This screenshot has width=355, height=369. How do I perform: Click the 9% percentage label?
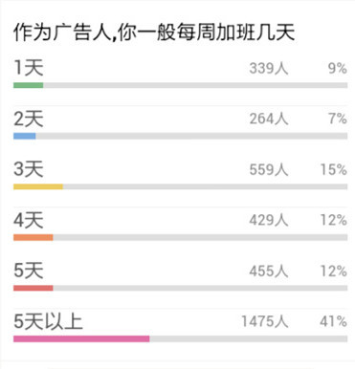pyautogui.click(x=338, y=68)
